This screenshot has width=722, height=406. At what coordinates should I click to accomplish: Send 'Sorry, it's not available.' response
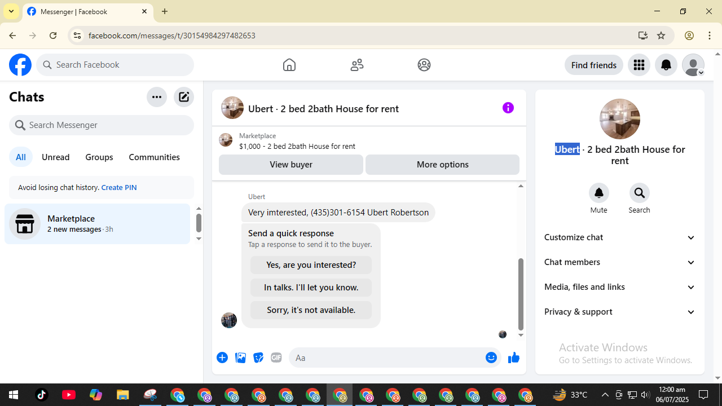click(x=311, y=310)
